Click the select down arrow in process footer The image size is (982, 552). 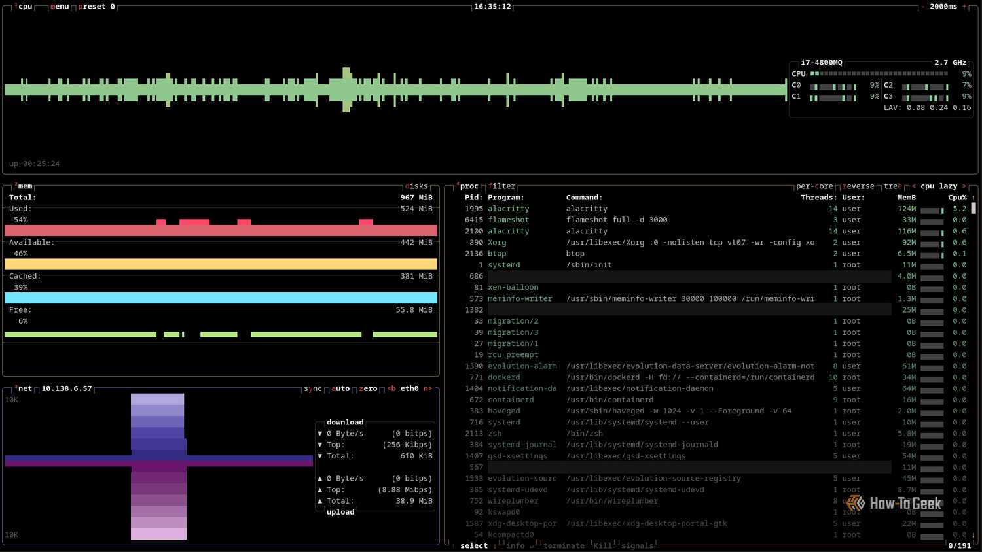494,546
